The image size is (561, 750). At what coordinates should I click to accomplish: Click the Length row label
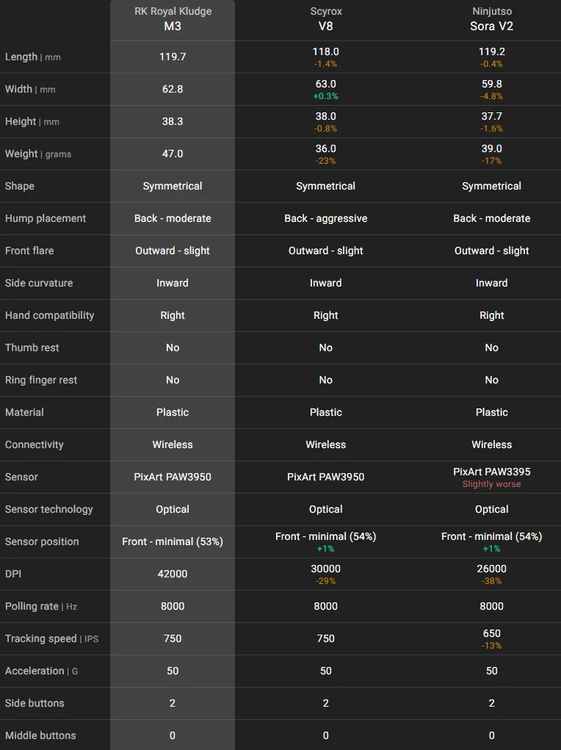coord(21,57)
